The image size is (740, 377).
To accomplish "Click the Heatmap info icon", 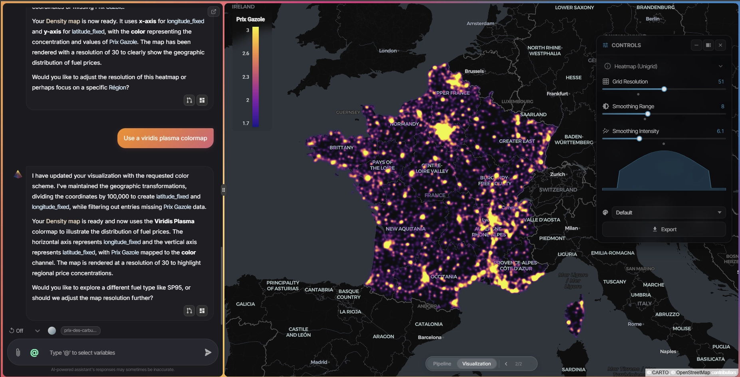I will (607, 66).
